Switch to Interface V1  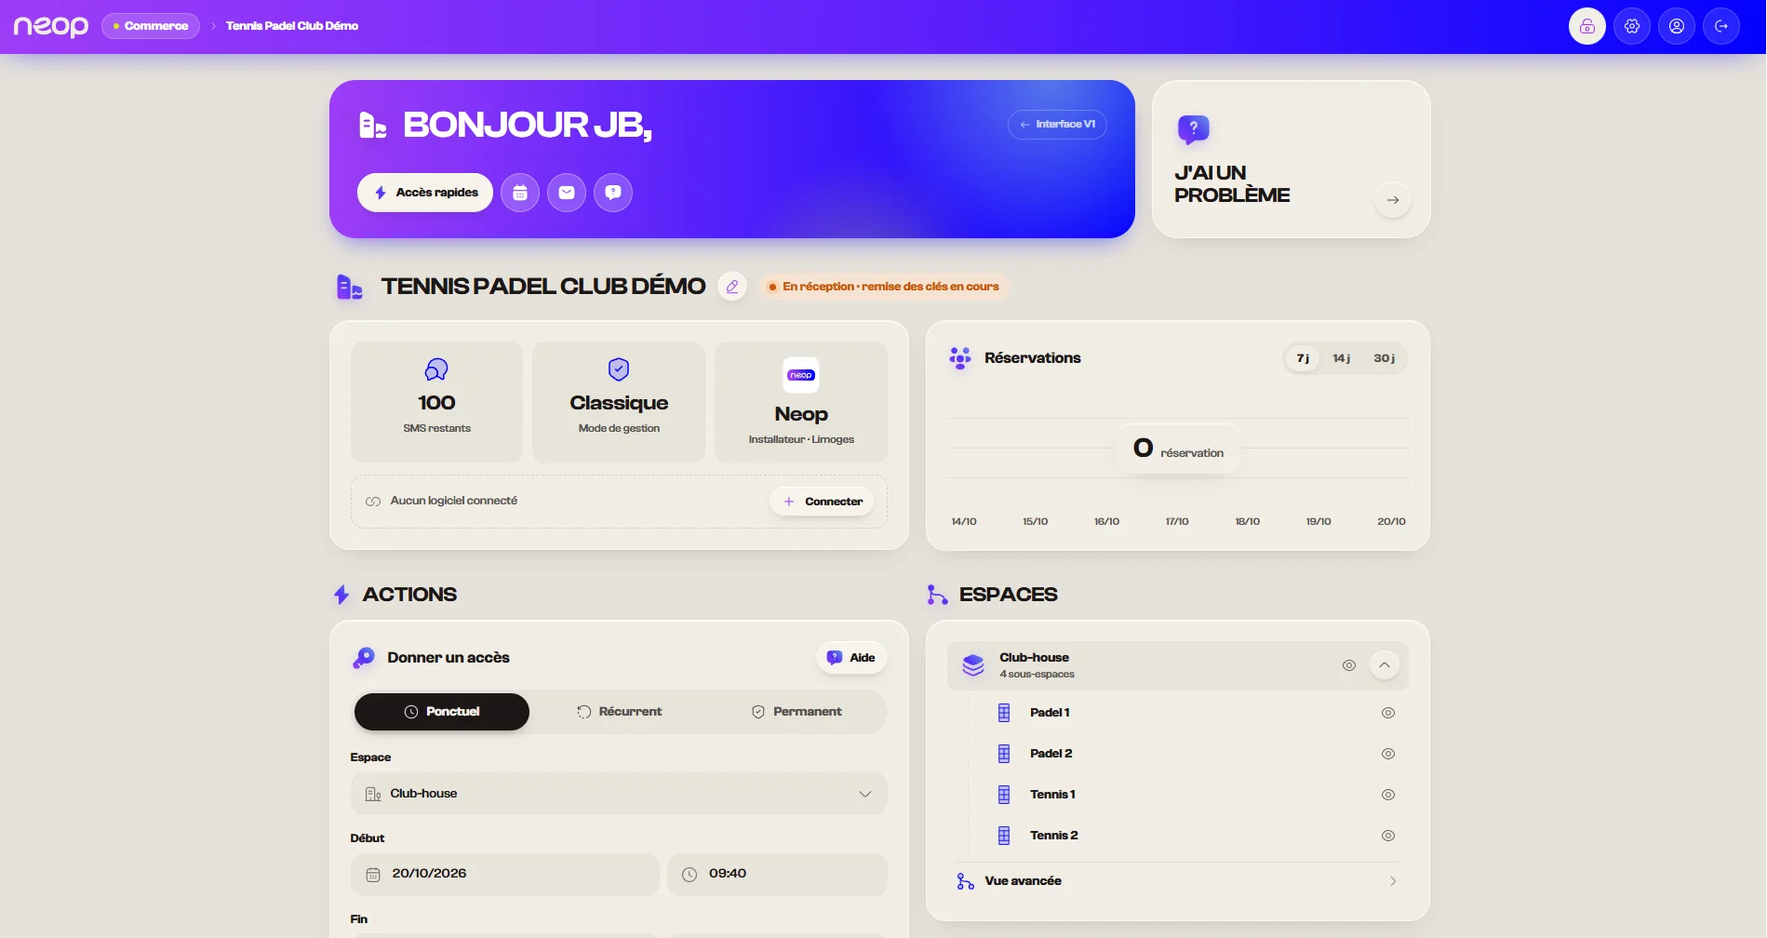tap(1057, 125)
